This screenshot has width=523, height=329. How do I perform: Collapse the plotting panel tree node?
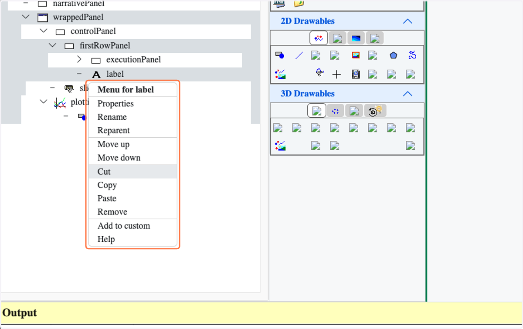pyautogui.click(x=43, y=102)
